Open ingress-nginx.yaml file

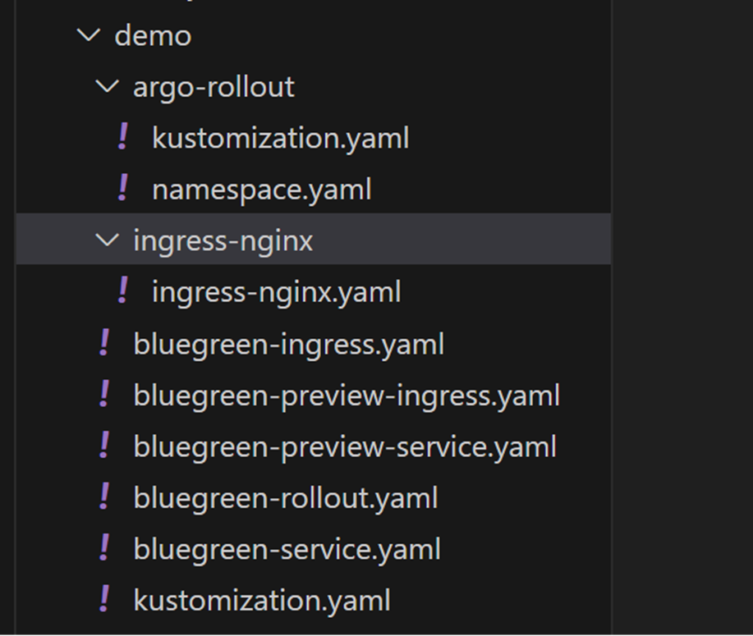(276, 292)
